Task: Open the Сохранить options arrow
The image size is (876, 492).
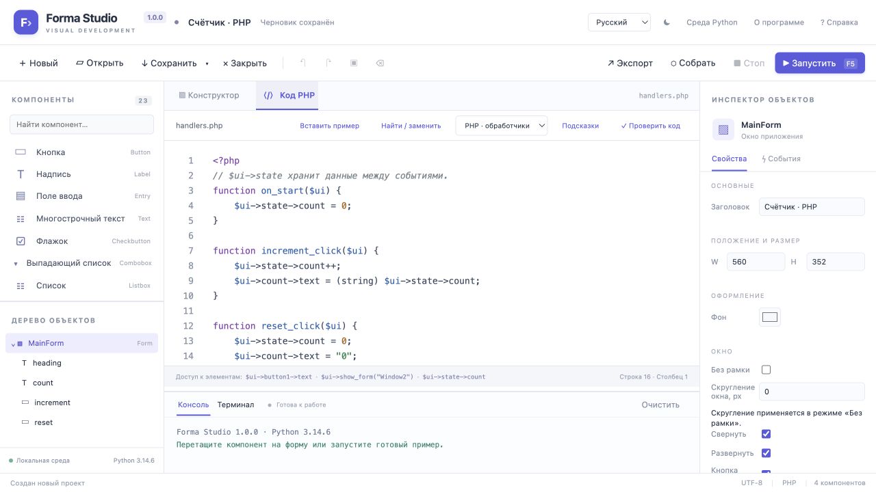Action: coord(207,64)
